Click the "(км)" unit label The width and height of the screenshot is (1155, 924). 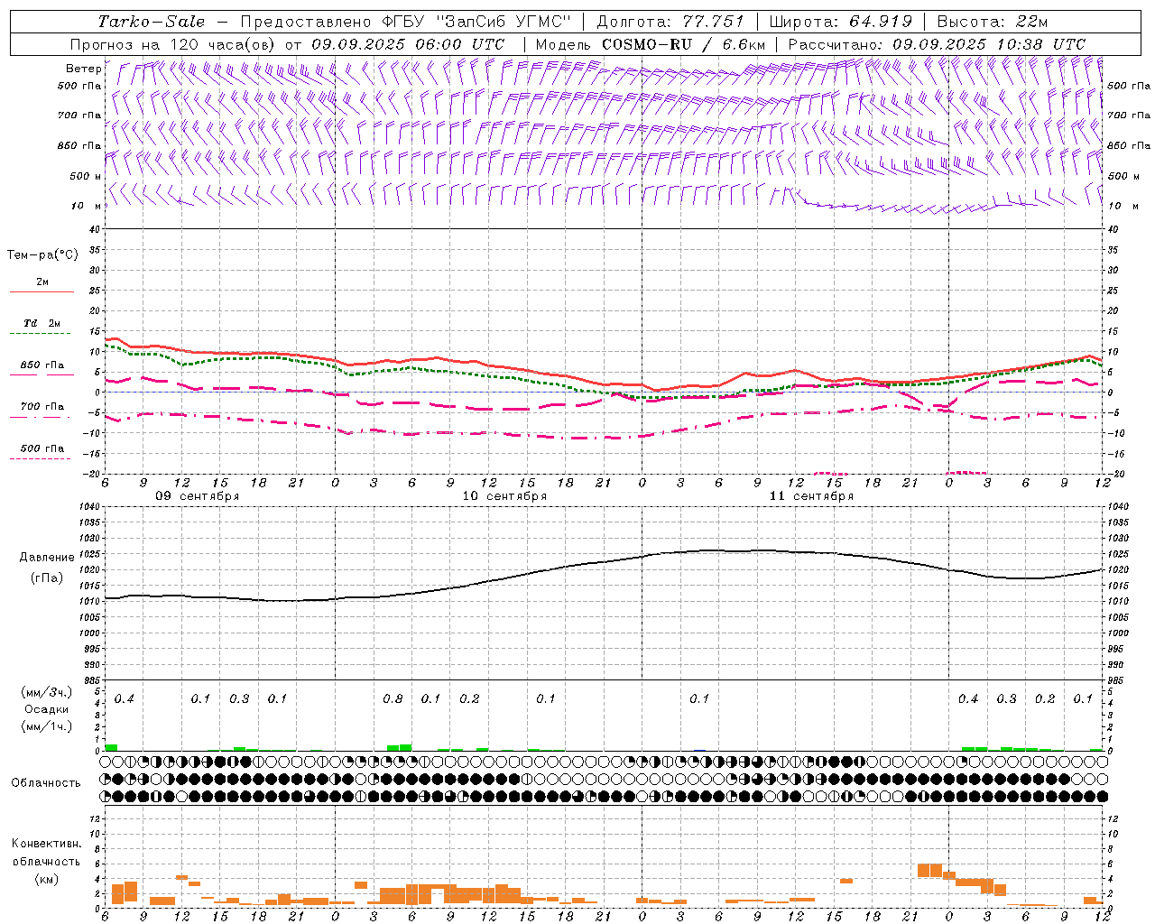click(47, 878)
